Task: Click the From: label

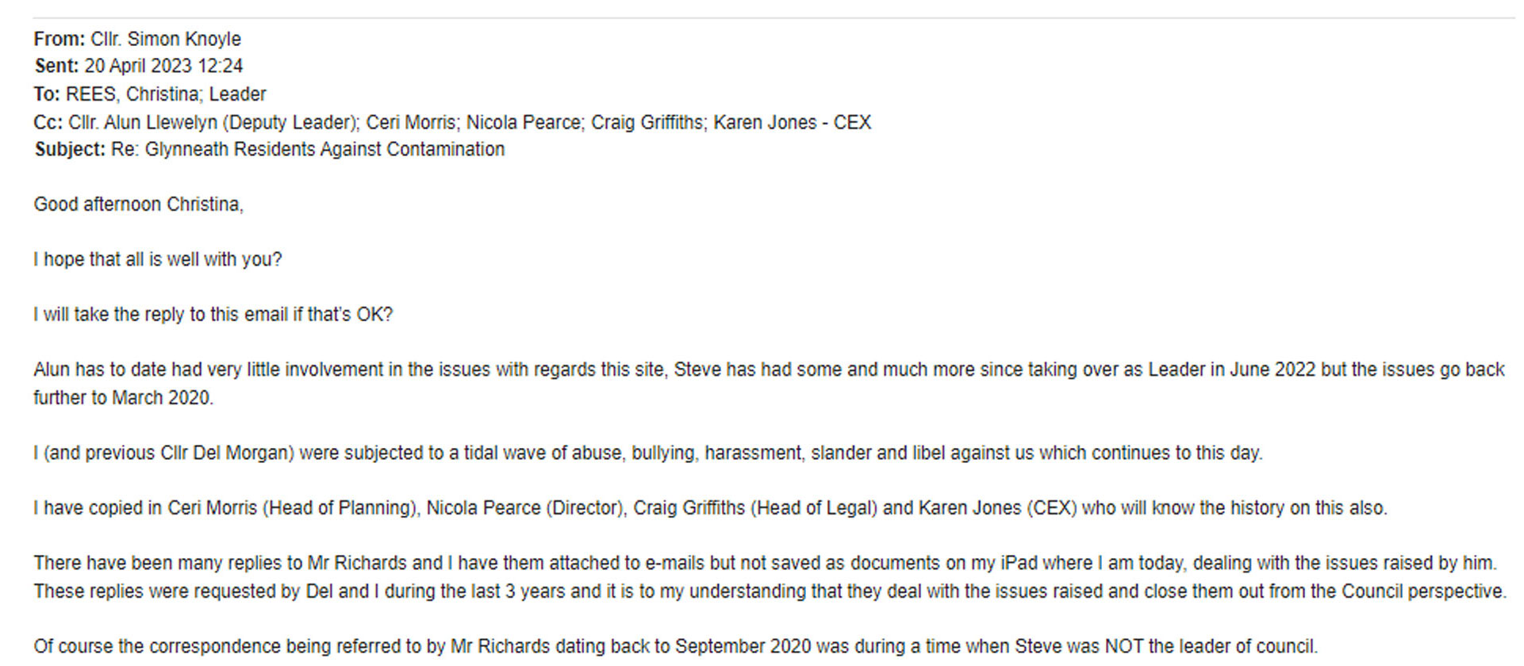Action: pyautogui.click(x=60, y=39)
